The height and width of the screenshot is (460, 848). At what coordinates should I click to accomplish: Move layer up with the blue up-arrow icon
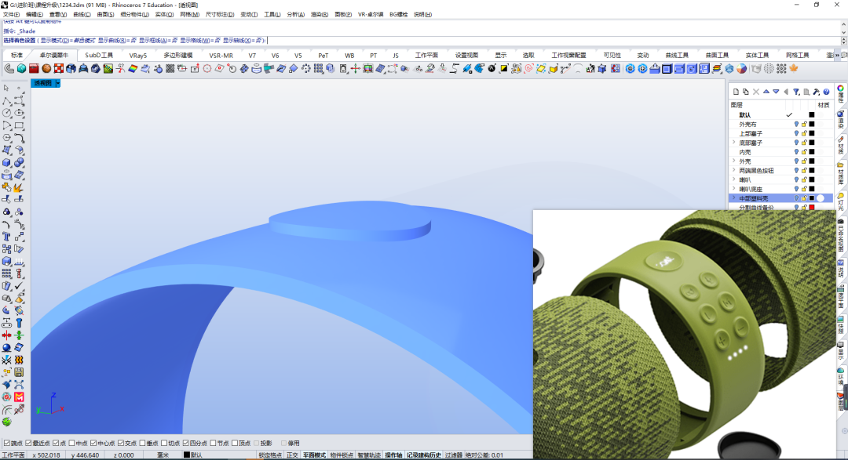point(766,92)
